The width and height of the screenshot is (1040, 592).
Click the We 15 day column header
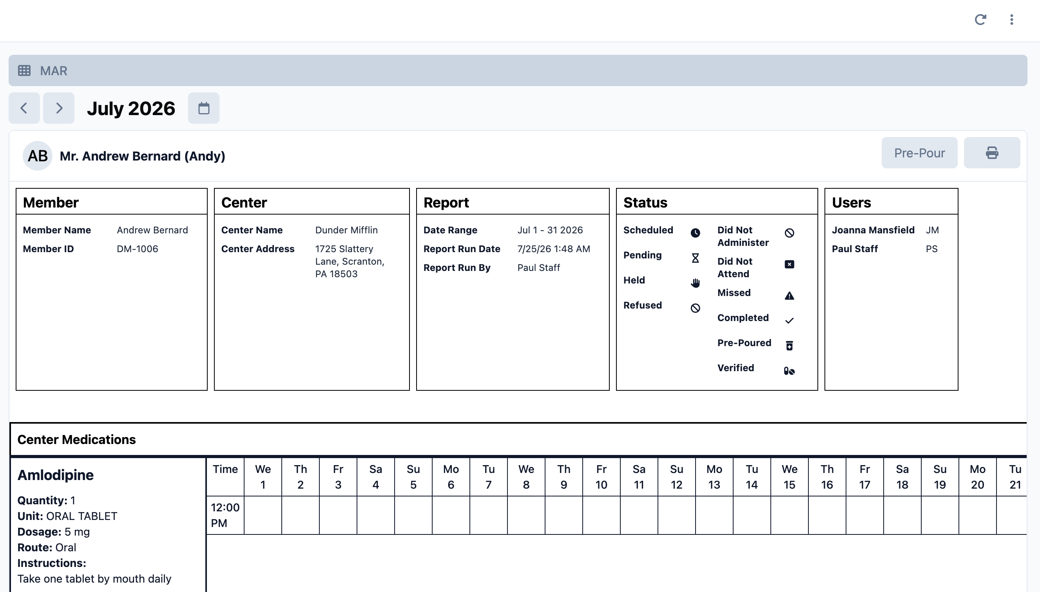[789, 477]
